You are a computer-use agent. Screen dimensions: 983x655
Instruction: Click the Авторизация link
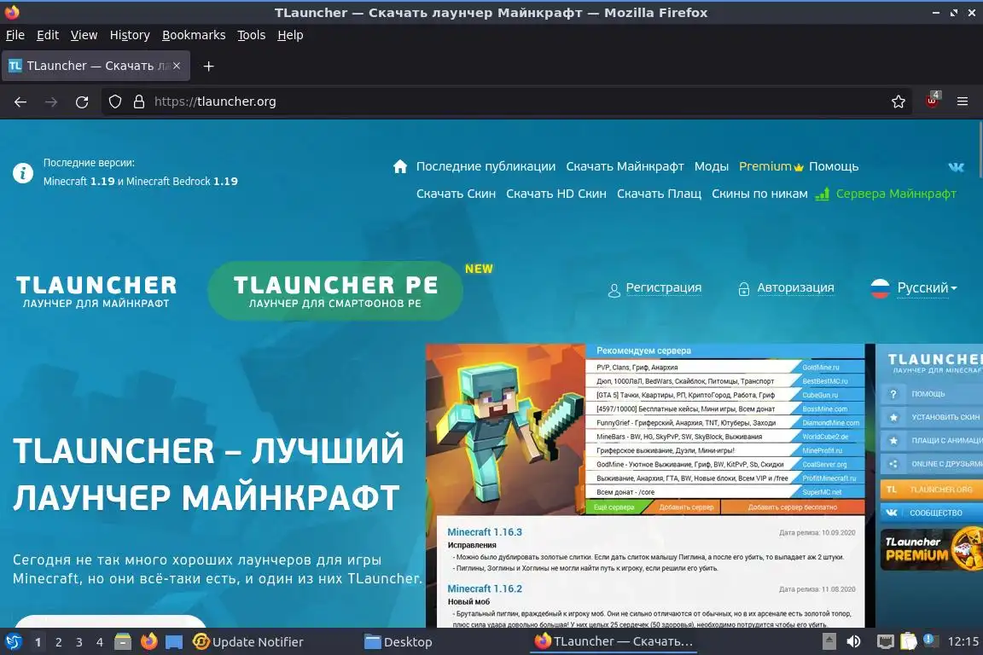795,287
